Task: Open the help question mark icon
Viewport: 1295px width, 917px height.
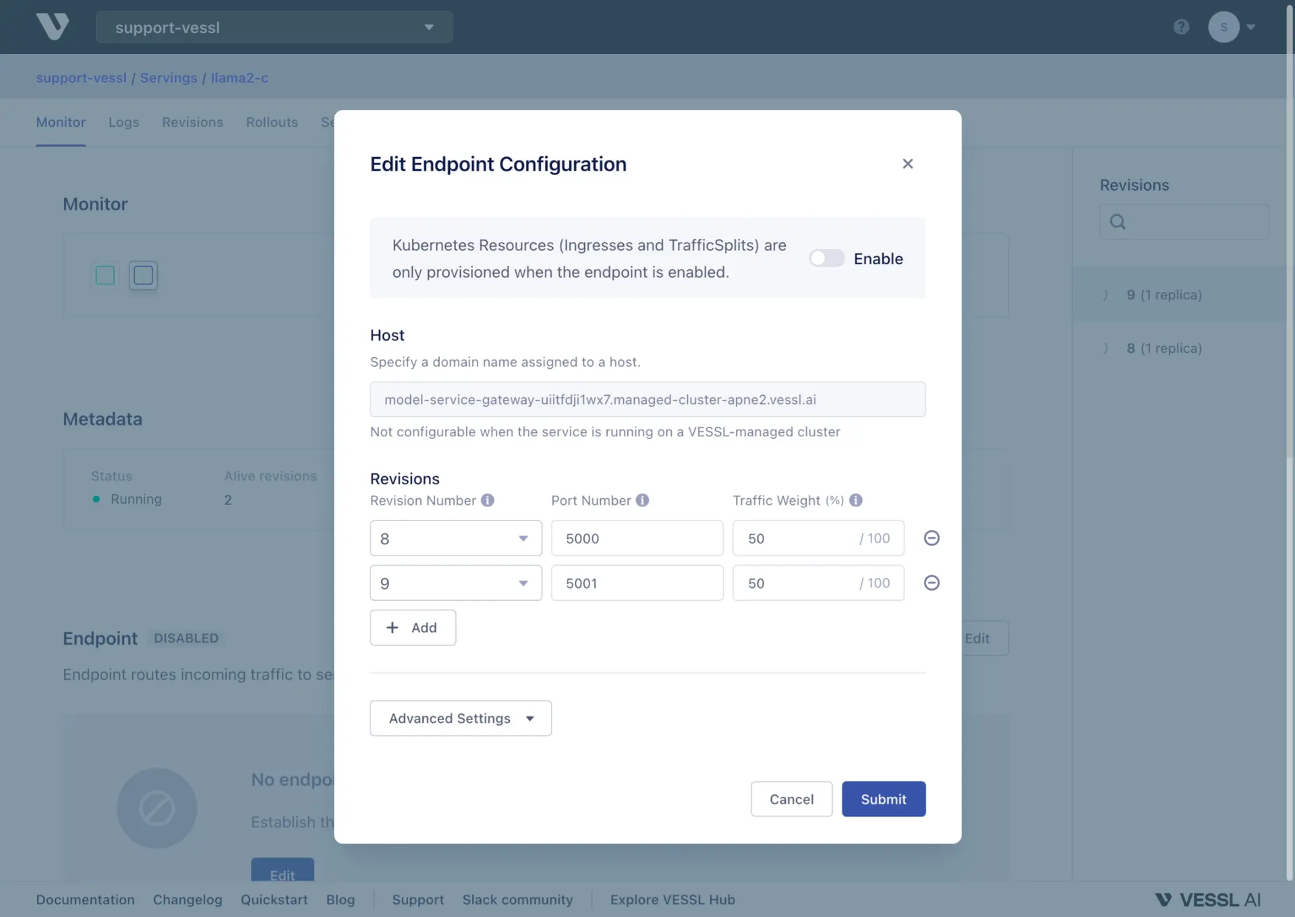Action: tap(1181, 27)
